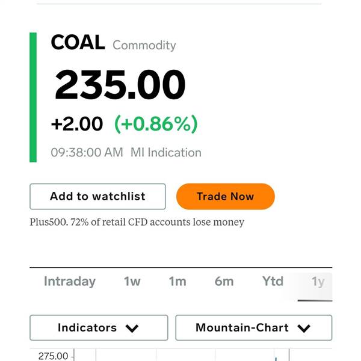The image size is (361, 361).
Task: Switch to the Intraday time range
Action: pos(70,282)
